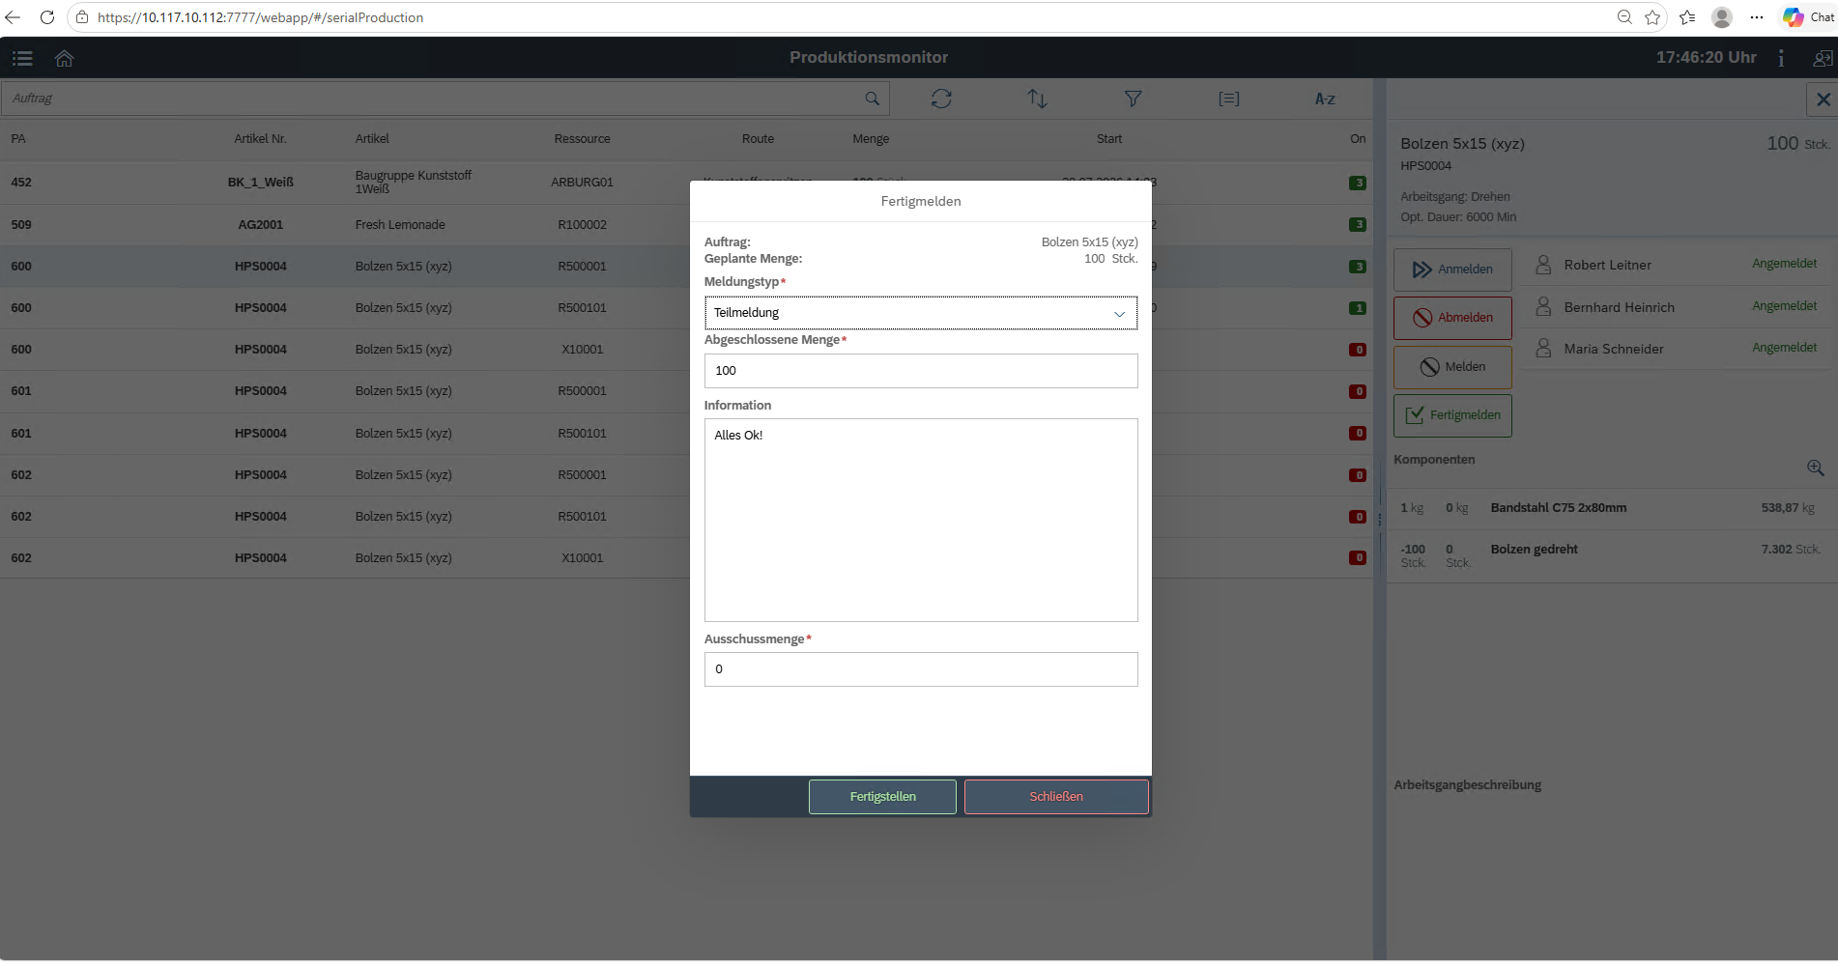
Task: Click the Abgeschlossene Menge input field
Action: pyautogui.click(x=921, y=371)
